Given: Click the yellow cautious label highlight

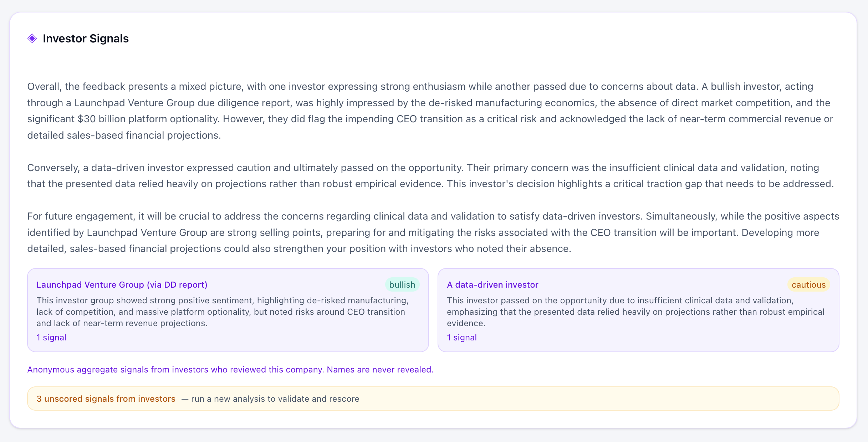Looking at the screenshot, I should tap(808, 284).
